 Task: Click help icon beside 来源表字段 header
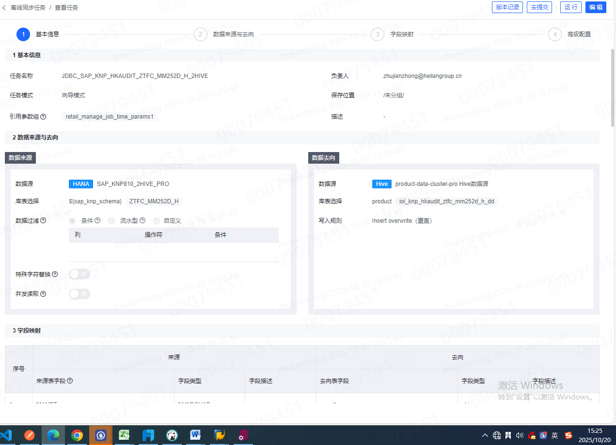tap(70, 381)
